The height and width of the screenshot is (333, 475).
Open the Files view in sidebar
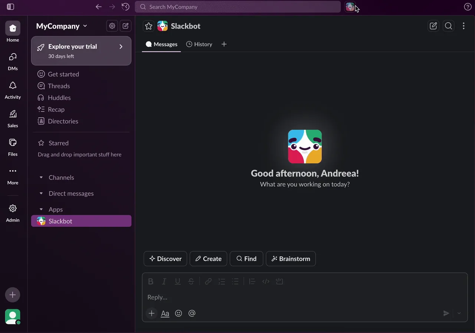pyautogui.click(x=13, y=147)
